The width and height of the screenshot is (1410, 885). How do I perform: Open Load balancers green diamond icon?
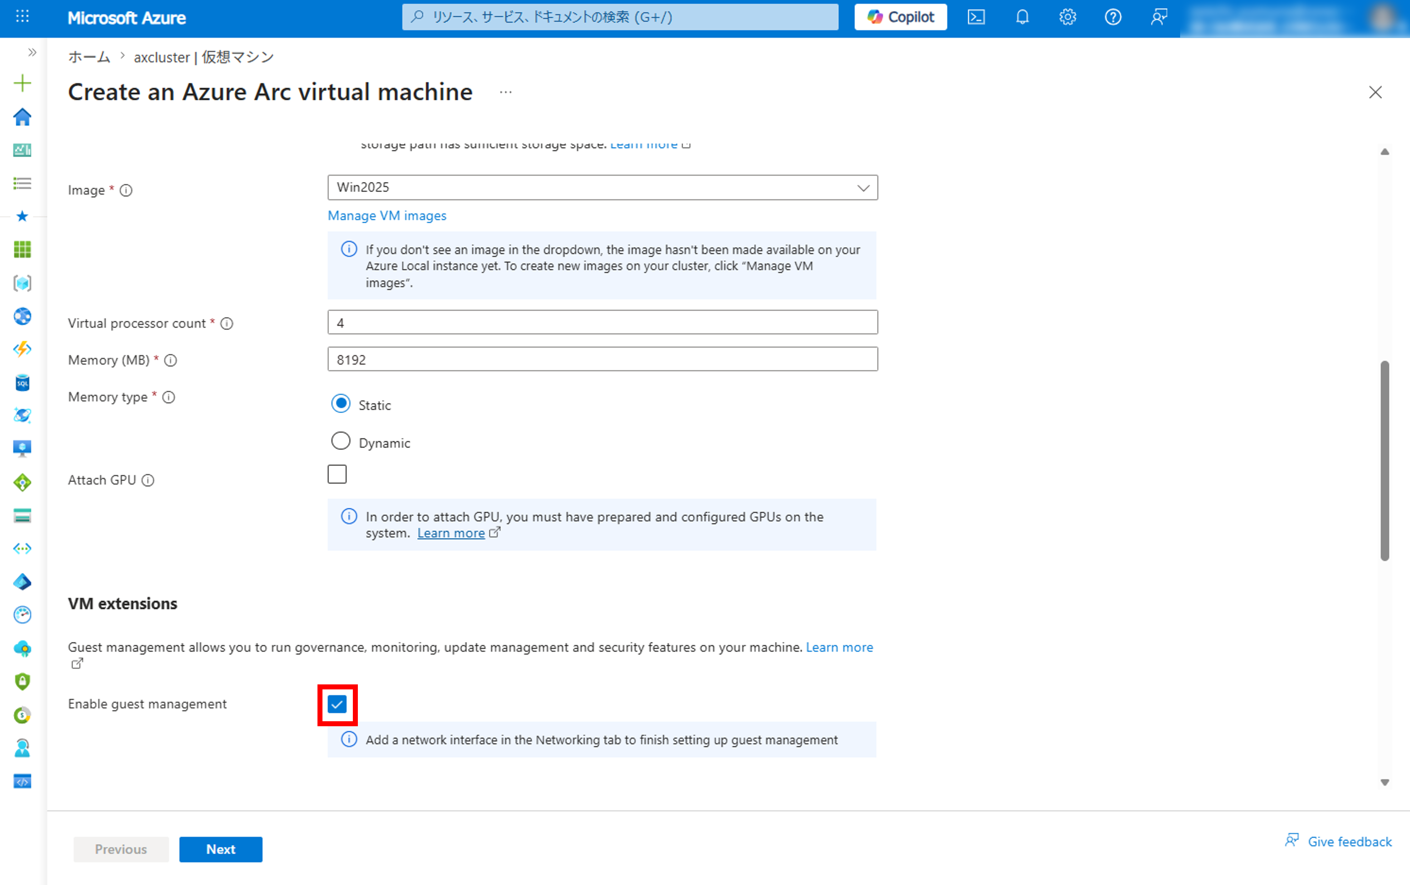pos(22,482)
